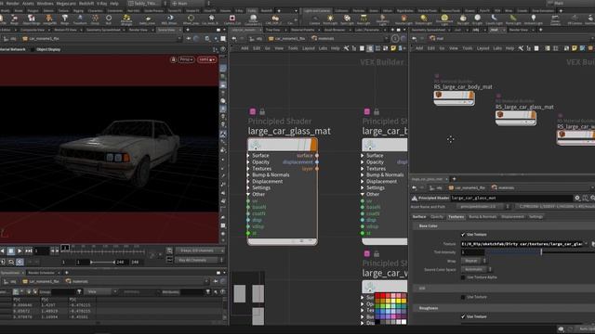Click Add in middle network editor menu

[x=245, y=48]
